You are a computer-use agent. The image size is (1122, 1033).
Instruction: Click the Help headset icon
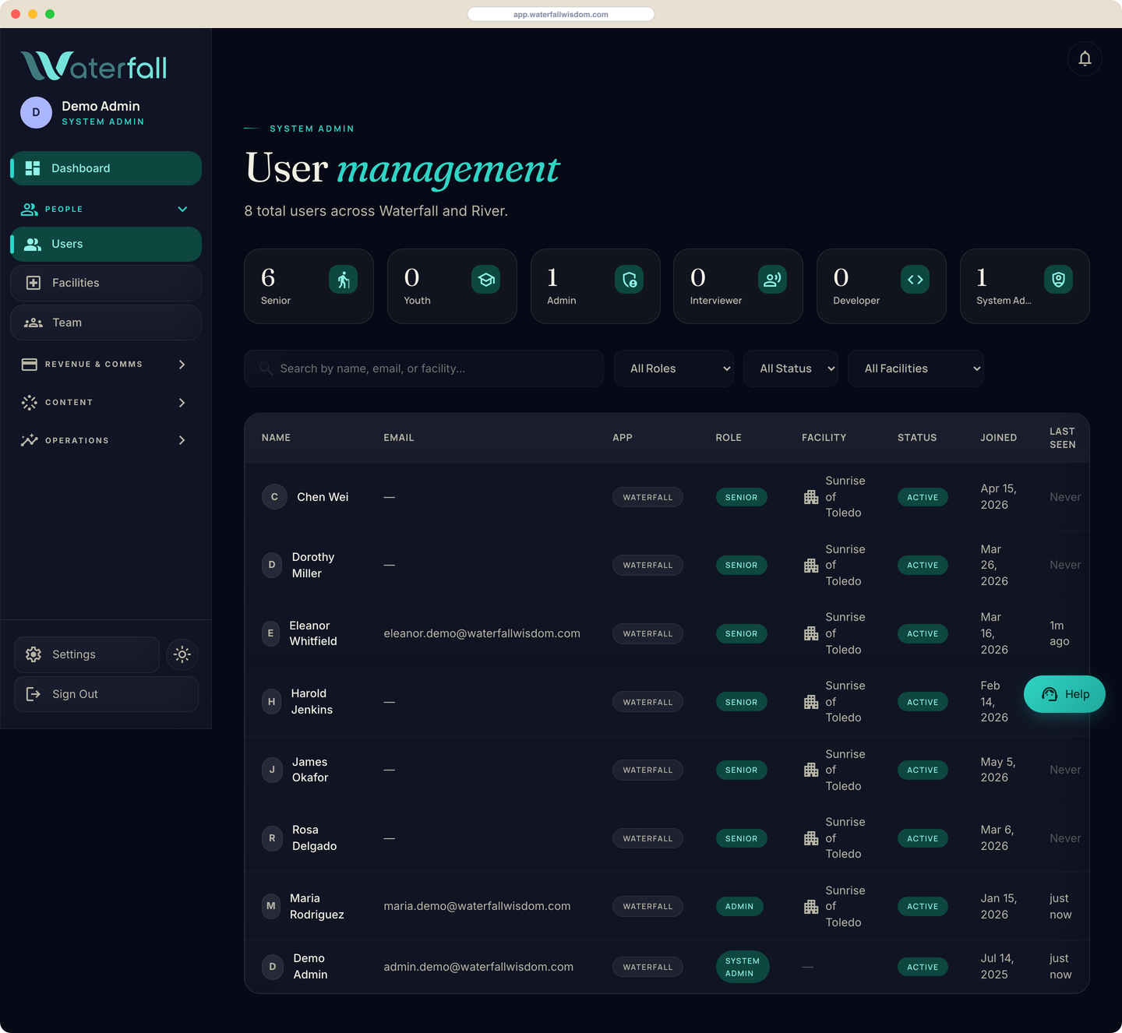coord(1050,694)
